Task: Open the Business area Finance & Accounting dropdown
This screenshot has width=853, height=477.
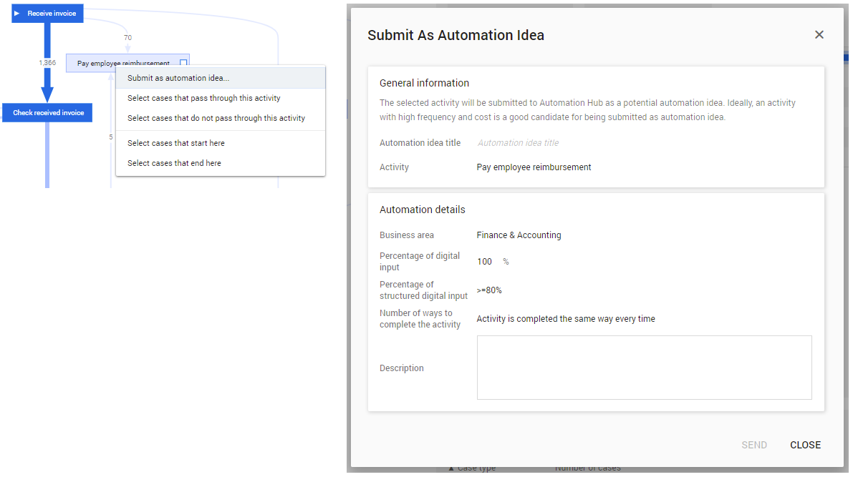Action: coord(519,235)
